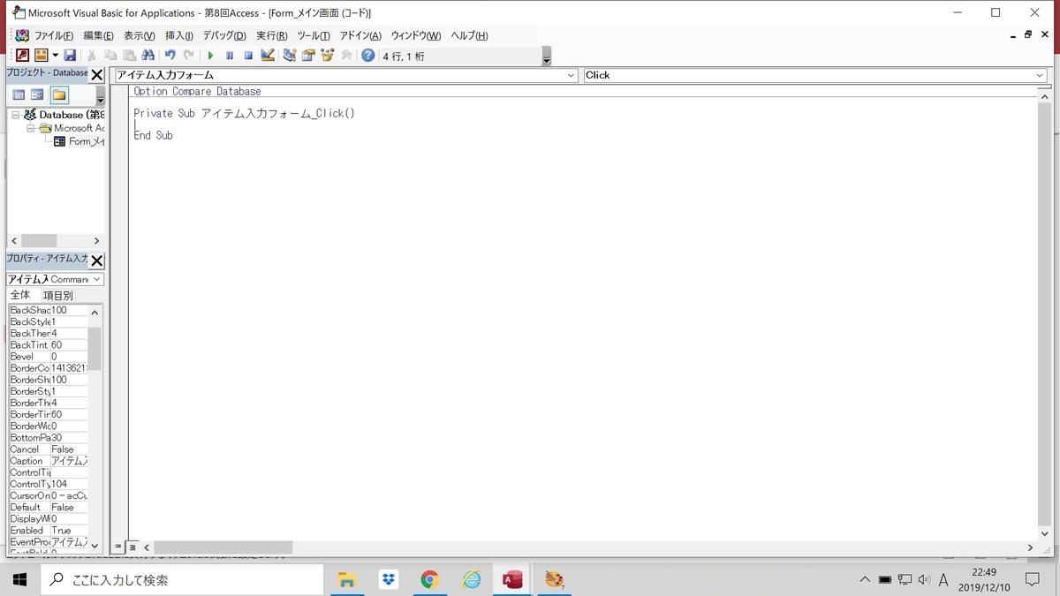Viewport: 1060px width, 596px height.
Task: Click the View Microsoft Access toolbar icon
Action: [23, 56]
